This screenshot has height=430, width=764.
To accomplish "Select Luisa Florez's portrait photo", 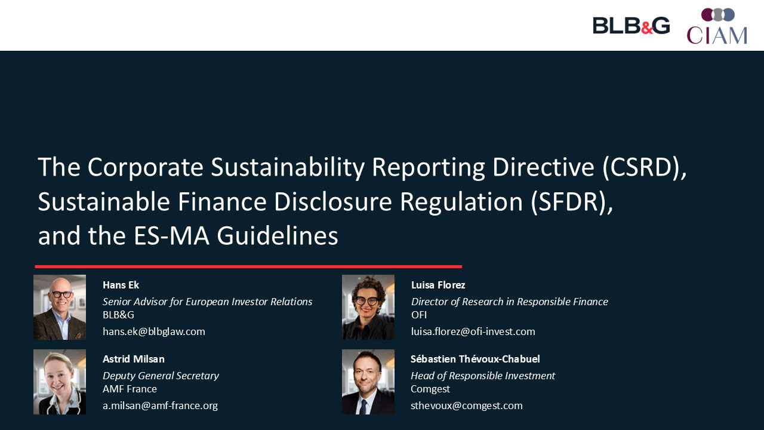I will [x=368, y=307].
